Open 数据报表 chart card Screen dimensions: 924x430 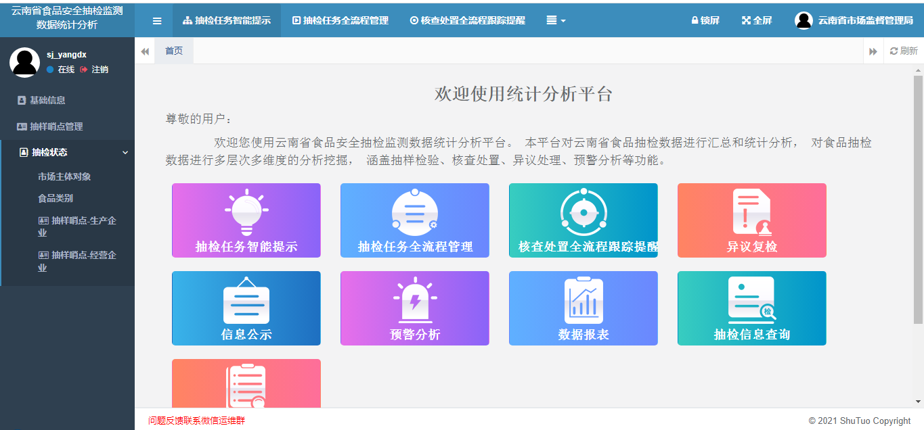(584, 308)
